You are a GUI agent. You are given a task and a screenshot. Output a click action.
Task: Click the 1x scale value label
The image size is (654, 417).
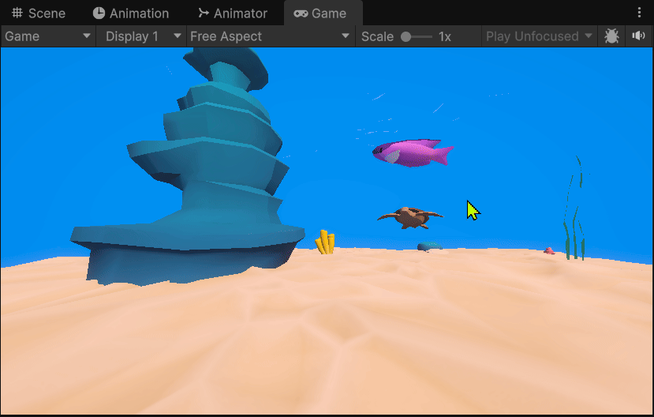445,36
